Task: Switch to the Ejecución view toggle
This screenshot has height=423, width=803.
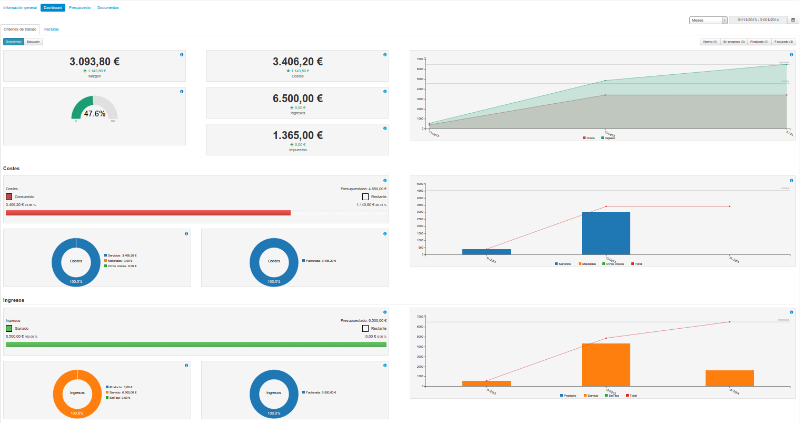Action: click(33, 42)
